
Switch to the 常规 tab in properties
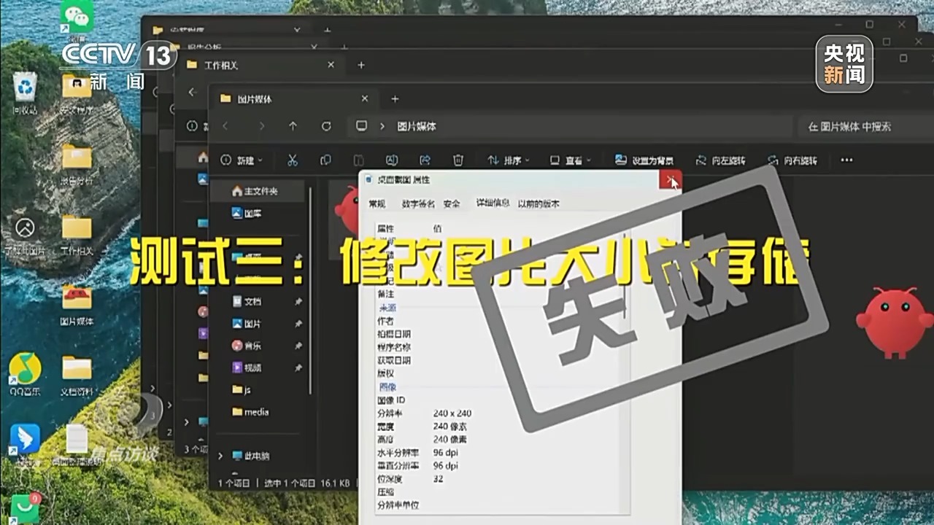377,204
